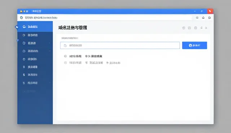Select the radio circle of the first result row
The height and width of the screenshot is (133, 231).
(65, 56)
